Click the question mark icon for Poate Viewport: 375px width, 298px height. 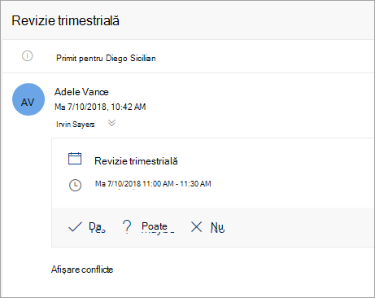pos(127,227)
